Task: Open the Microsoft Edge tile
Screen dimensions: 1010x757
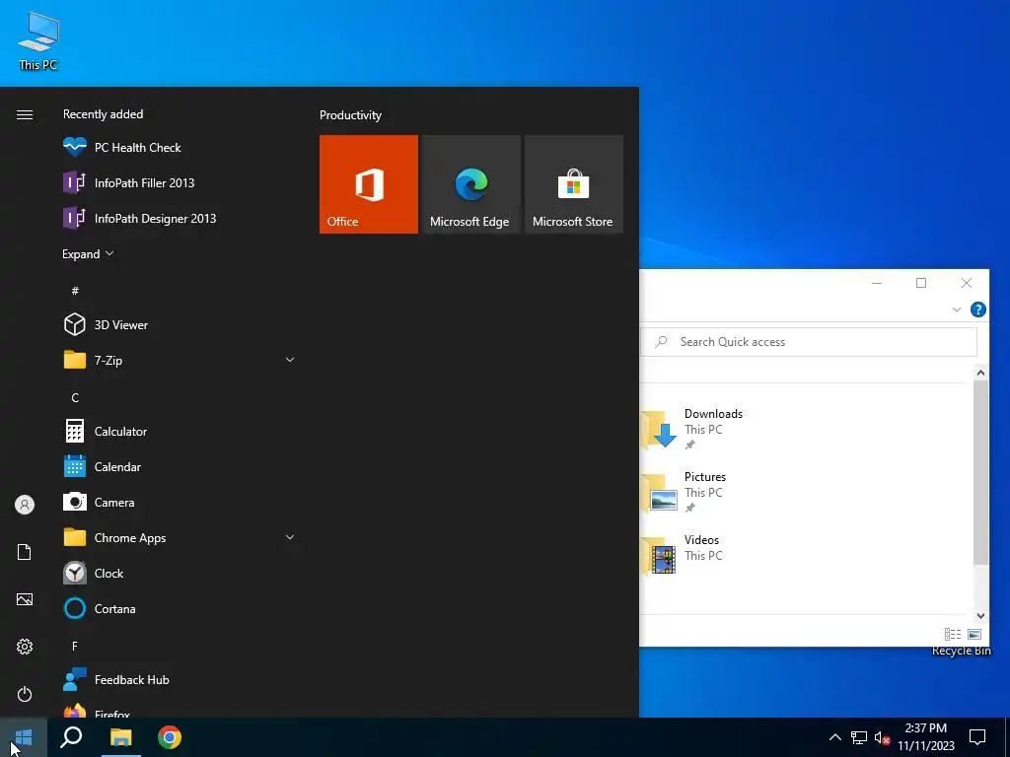Action: (x=470, y=184)
